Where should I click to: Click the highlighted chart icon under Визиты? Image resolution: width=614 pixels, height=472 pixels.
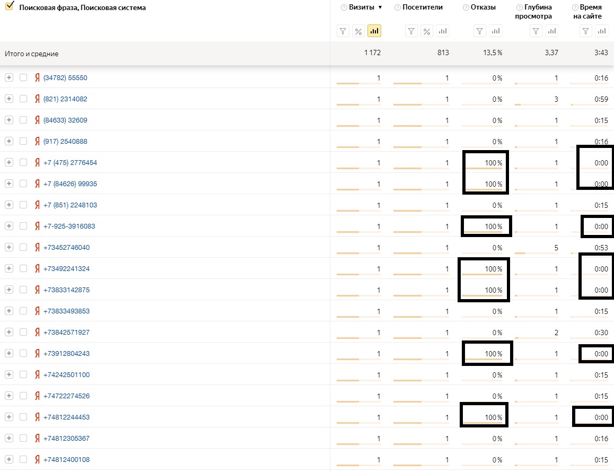click(374, 31)
